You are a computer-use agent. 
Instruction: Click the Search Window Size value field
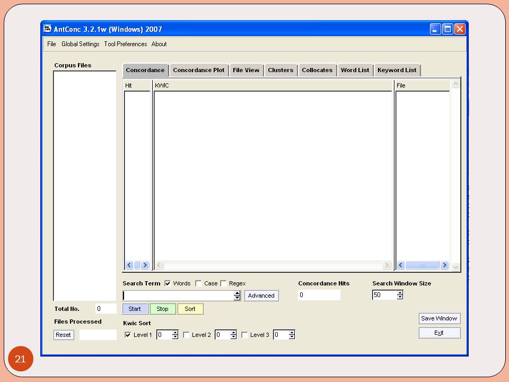[384, 295]
